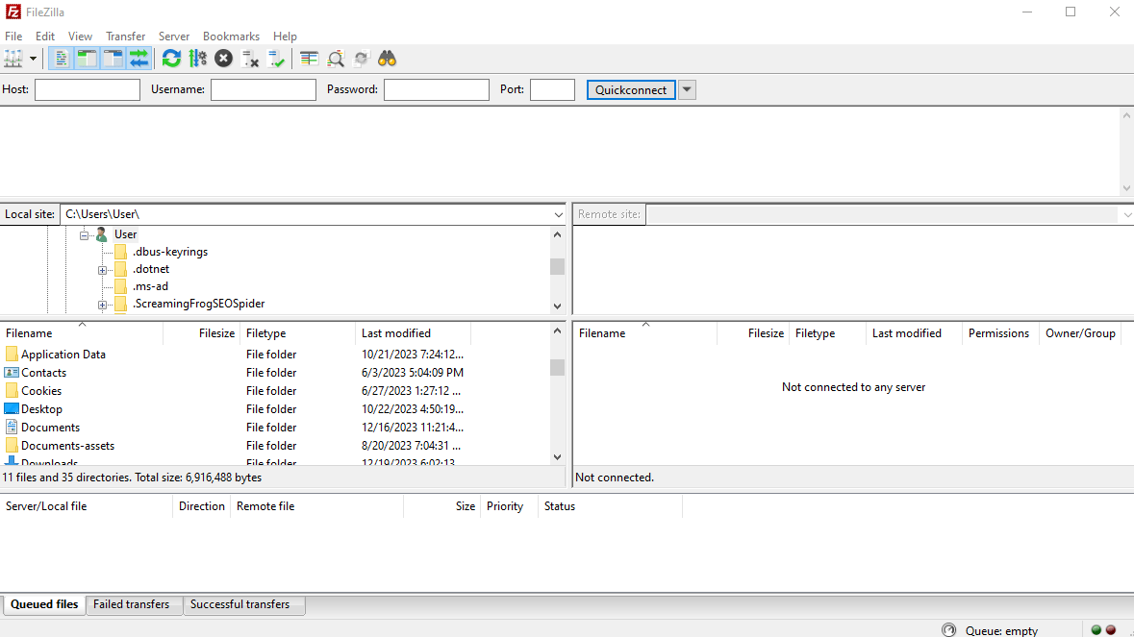The width and height of the screenshot is (1134, 637).
Task: Open the File menu
Action: tap(13, 37)
